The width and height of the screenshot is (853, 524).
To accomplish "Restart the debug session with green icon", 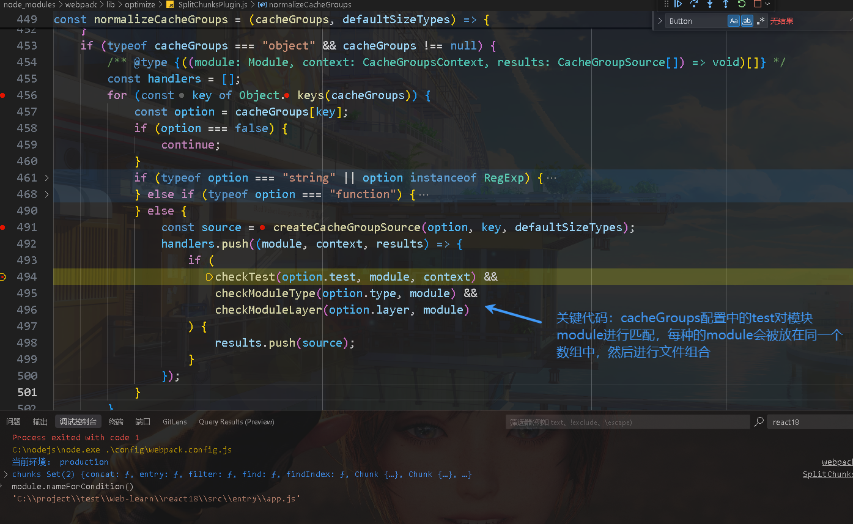I will [742, 4].
